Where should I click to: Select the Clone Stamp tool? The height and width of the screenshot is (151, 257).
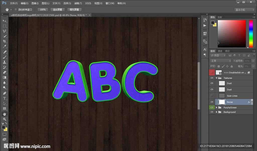5,62
